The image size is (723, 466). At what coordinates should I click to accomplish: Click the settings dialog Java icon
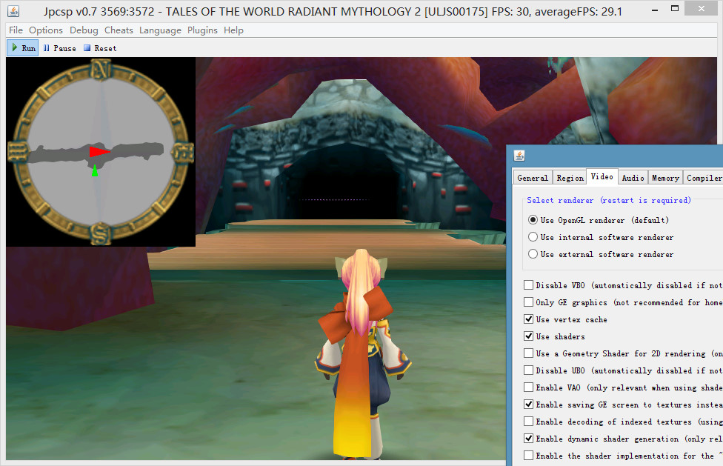(x=519, y=156)
